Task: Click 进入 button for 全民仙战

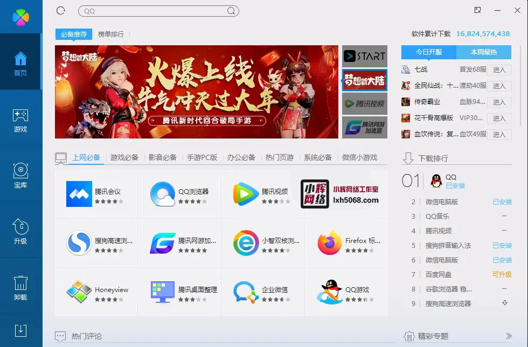Action: [x=499, y=86]
